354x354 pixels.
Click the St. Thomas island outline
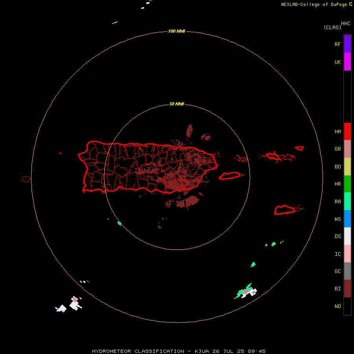pyautogui.click(x=273, y=156)
